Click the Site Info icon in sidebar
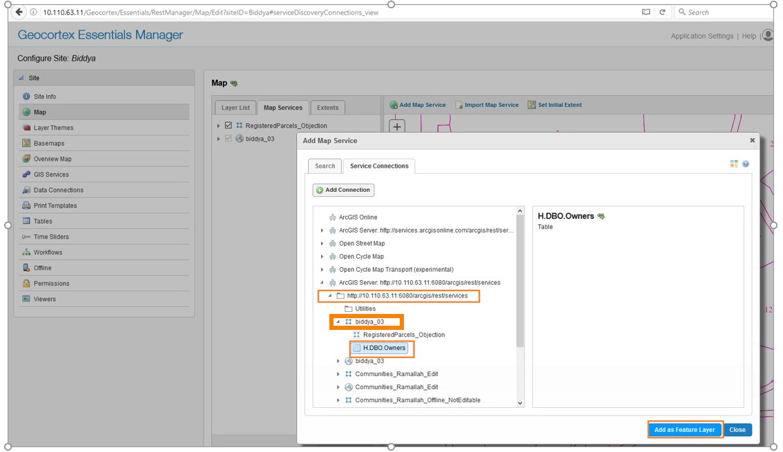 click(x=26, y=97)
